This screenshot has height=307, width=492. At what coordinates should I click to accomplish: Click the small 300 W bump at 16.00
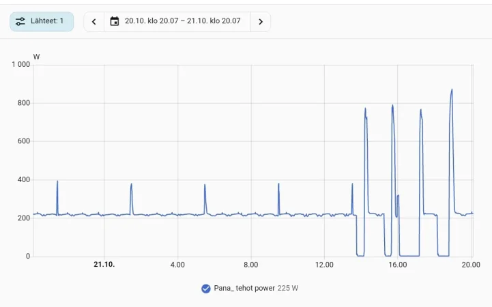398,196
